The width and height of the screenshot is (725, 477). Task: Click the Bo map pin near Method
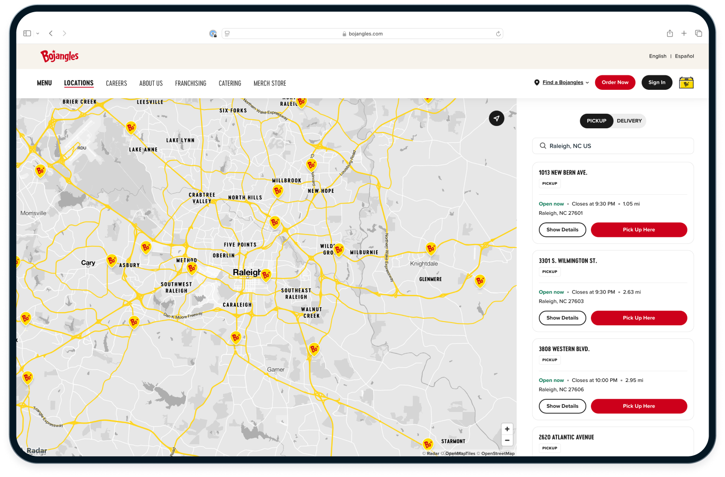pyautogui.click(x=192, y=268)
